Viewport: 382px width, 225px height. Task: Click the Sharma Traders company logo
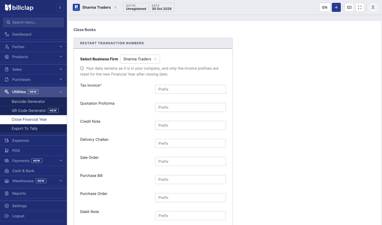pos(76,7)
